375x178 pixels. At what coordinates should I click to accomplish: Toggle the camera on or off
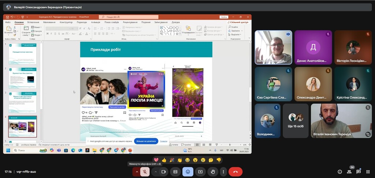164,171
